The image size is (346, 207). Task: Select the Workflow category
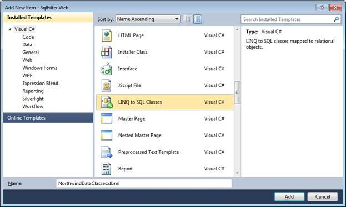click(33, 106)
